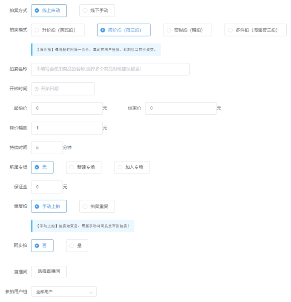
Task: Click clock icon in 开始日期 field
Action: coord(37,89)
